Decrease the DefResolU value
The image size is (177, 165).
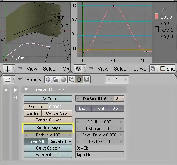(78, 99)
